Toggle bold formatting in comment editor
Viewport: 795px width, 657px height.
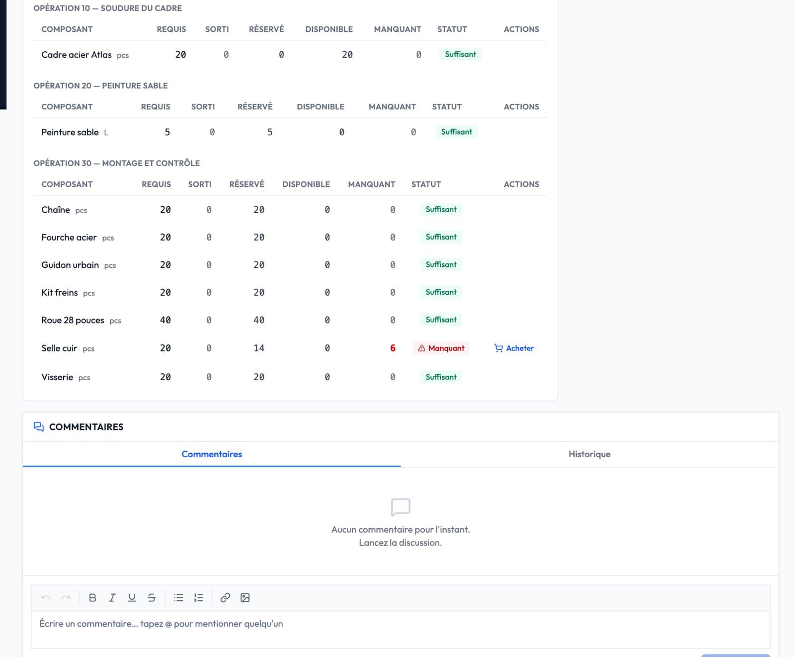click(92, 598)
